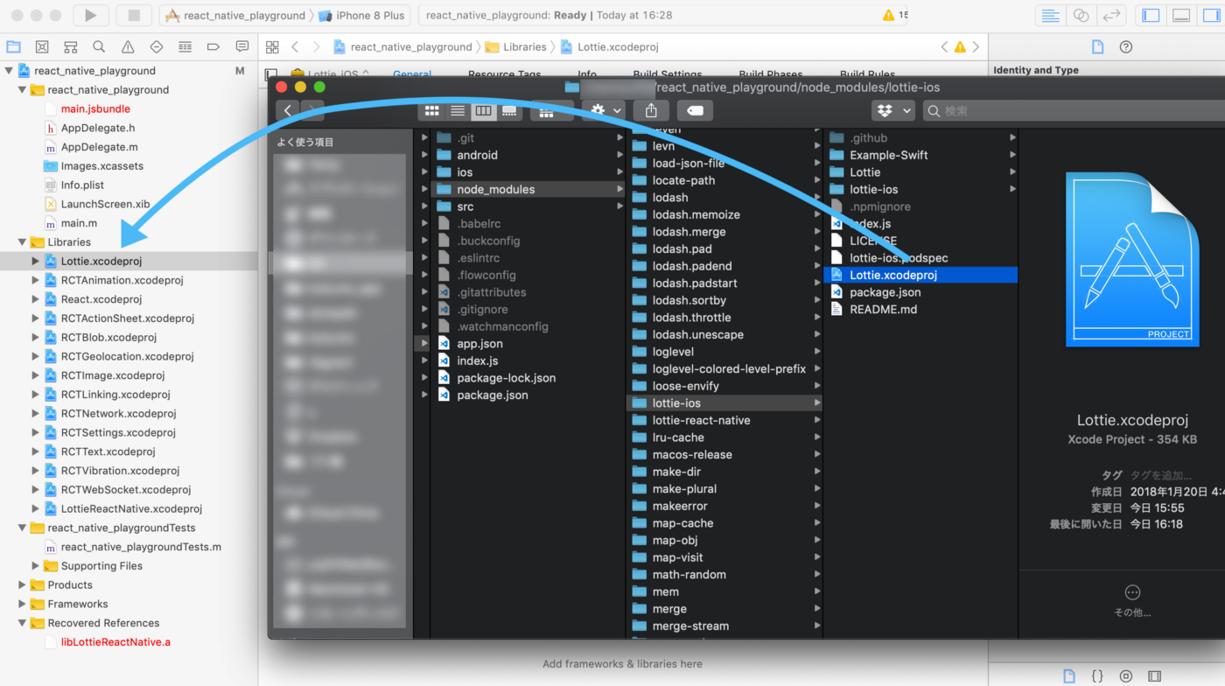This screenshot has height=686, width=1225.
Task: Toggle the Xcode navigator panel visibility
Action: tap(1151, 15)
